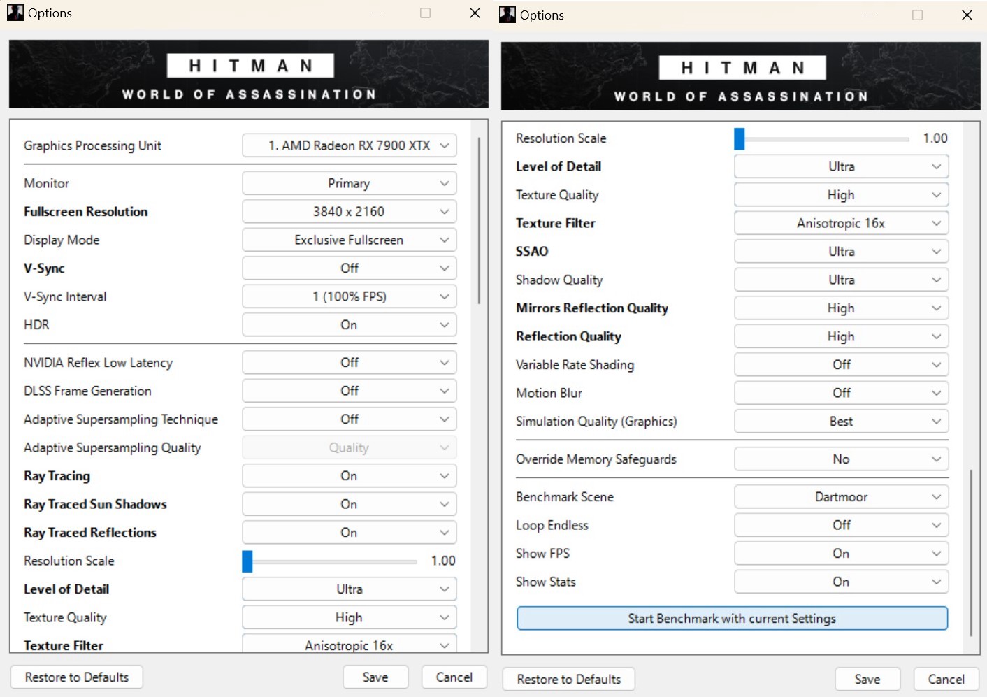Open the Motion Blur dropdown

(x=842, y=393)
